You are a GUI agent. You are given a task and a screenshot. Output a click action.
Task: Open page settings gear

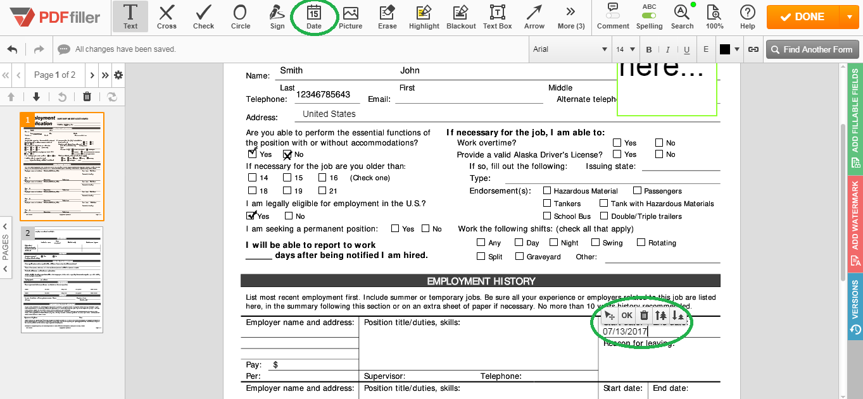tap(118, 75)
